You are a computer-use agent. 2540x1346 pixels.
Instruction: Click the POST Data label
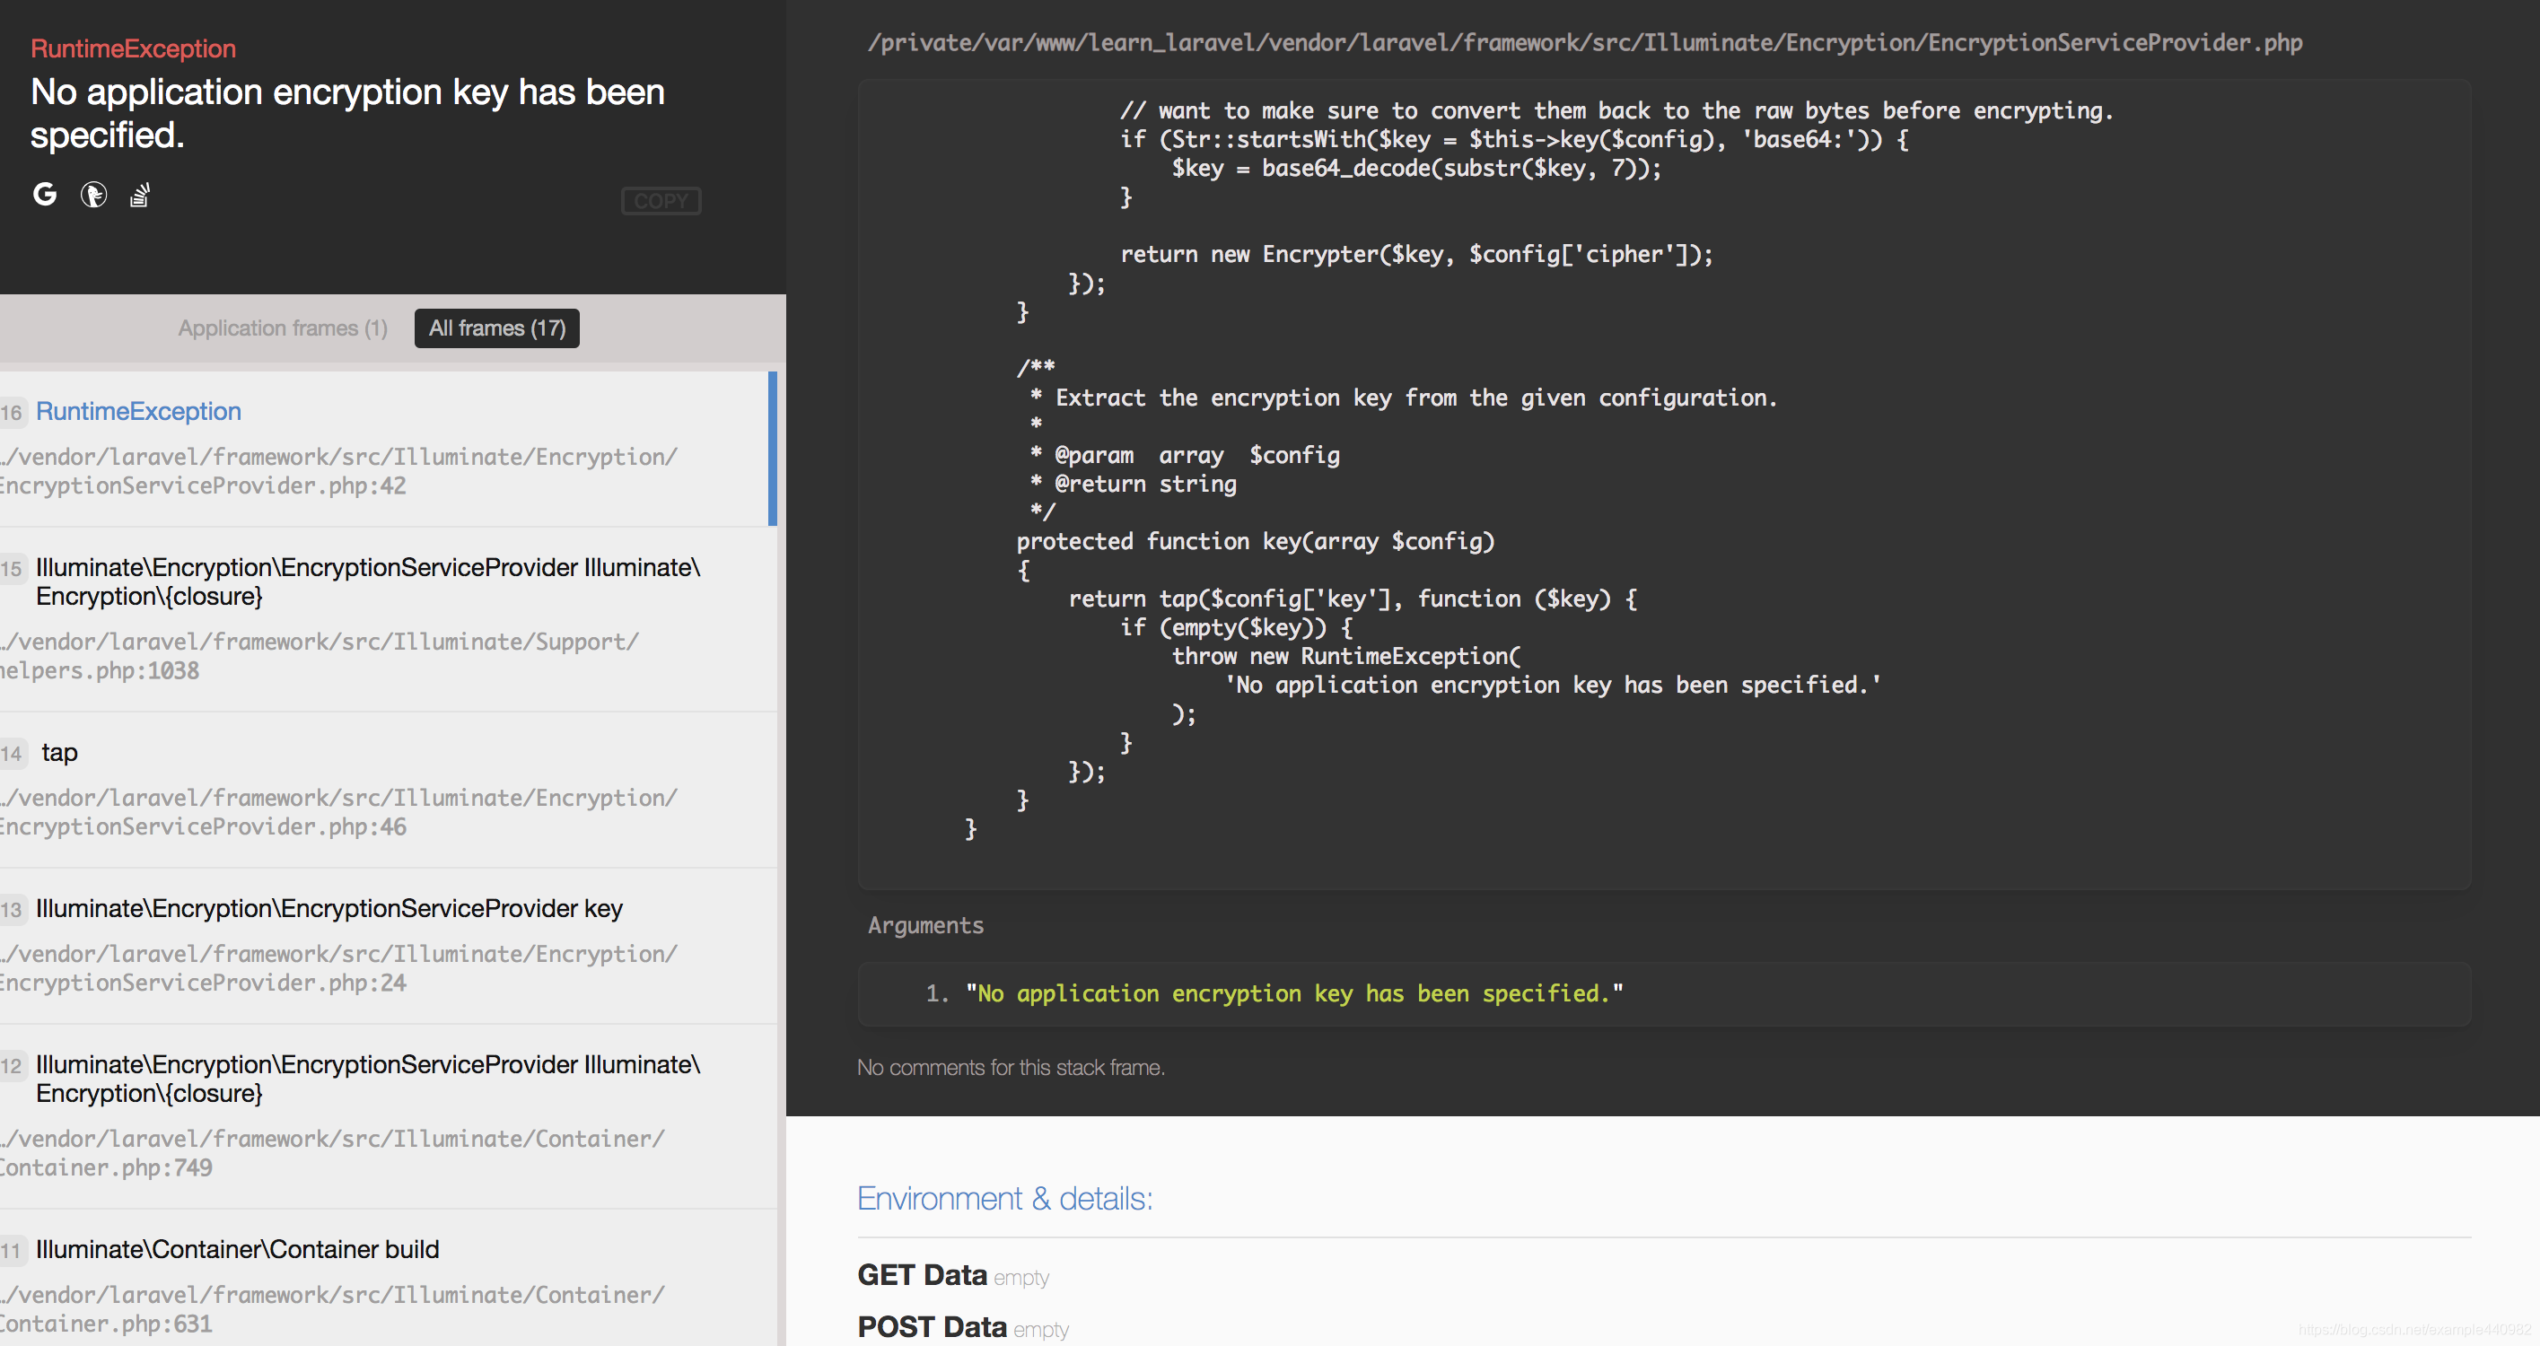pos(931,1327)
